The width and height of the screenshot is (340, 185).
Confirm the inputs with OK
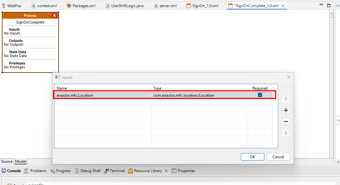tap(252, 157)
